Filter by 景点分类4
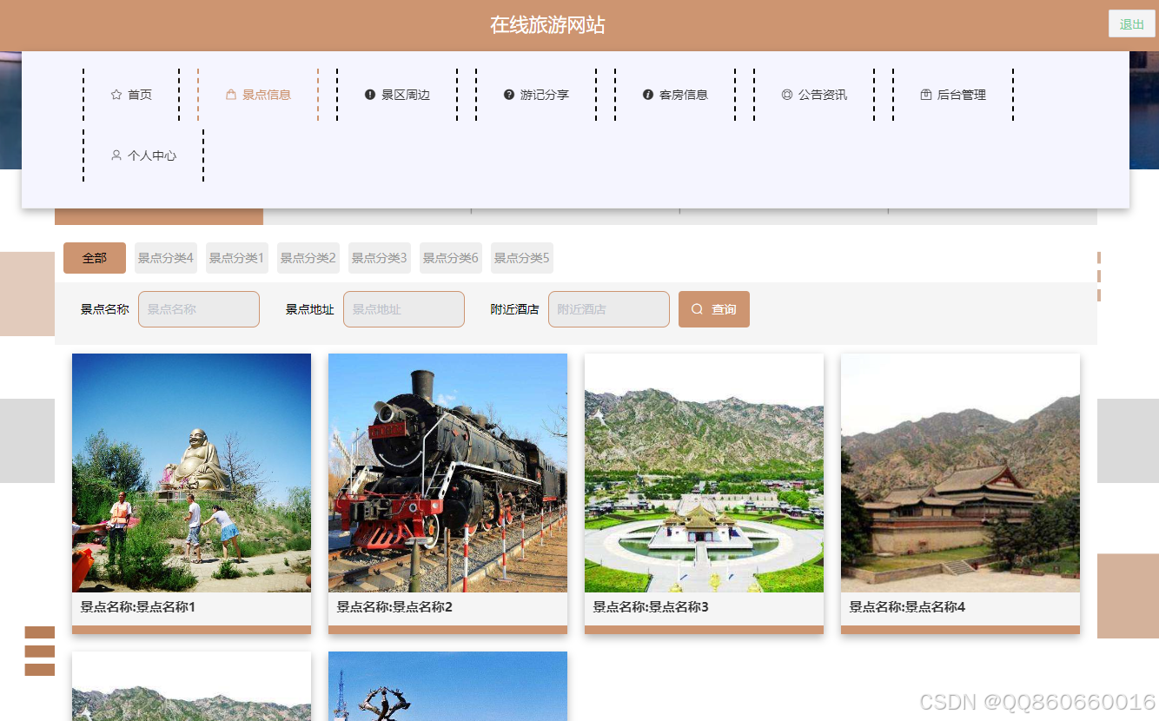Image resolution: width=1159 pixels, height=721 pixels. (166, 258)
